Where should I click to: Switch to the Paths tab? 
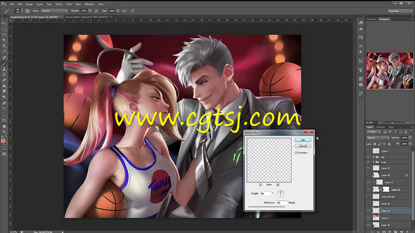(x=391, y=127)
